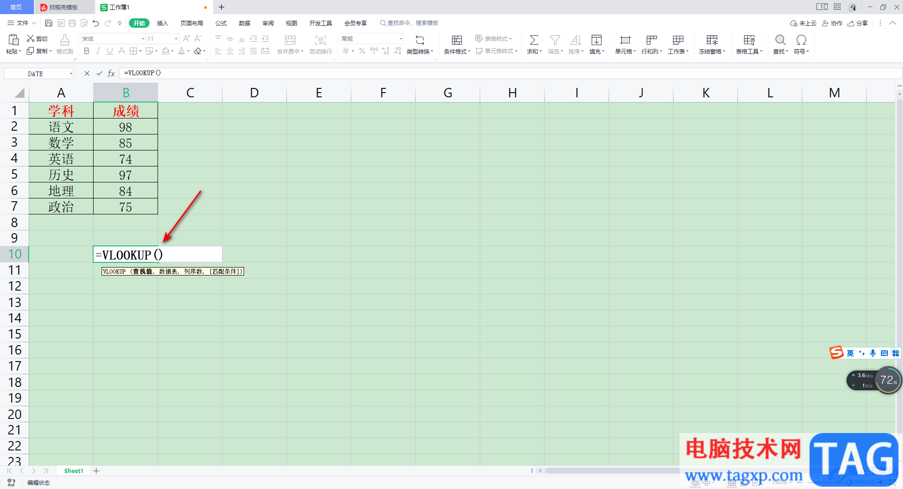Center text horizontally
The height and width of the screenshot is (489, 903).
point(230,51)
